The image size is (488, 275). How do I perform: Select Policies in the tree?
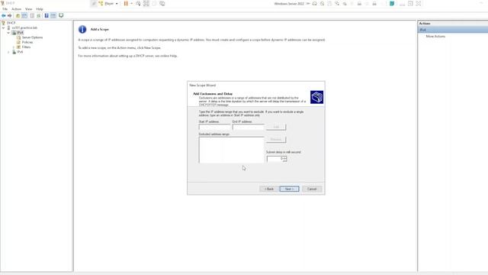[27, 42]
